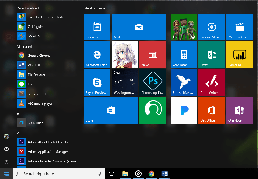Launch OneNote tile
258x179 pixels.
pos(240,110)
